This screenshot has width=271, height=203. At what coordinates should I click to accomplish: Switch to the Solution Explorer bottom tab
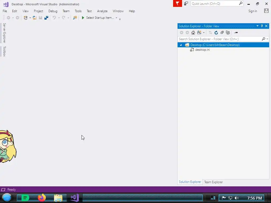pos(190,182)
